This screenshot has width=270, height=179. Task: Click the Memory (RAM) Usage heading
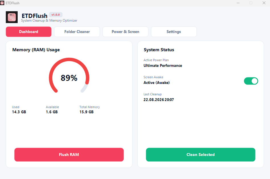click(x=36, y=50)
